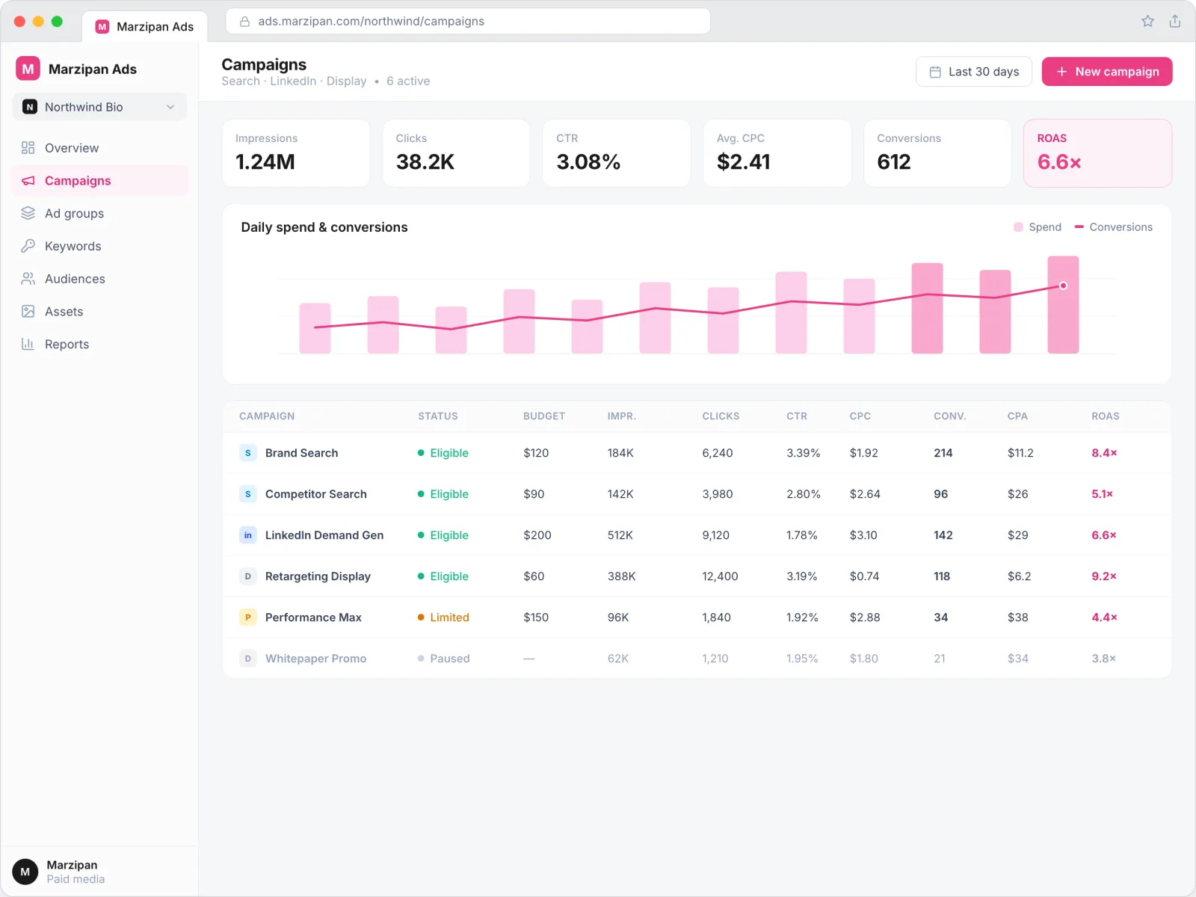Select the Avg. CPC summary card
Viewport: 1196px width, 897px height.
pos(777,153)
